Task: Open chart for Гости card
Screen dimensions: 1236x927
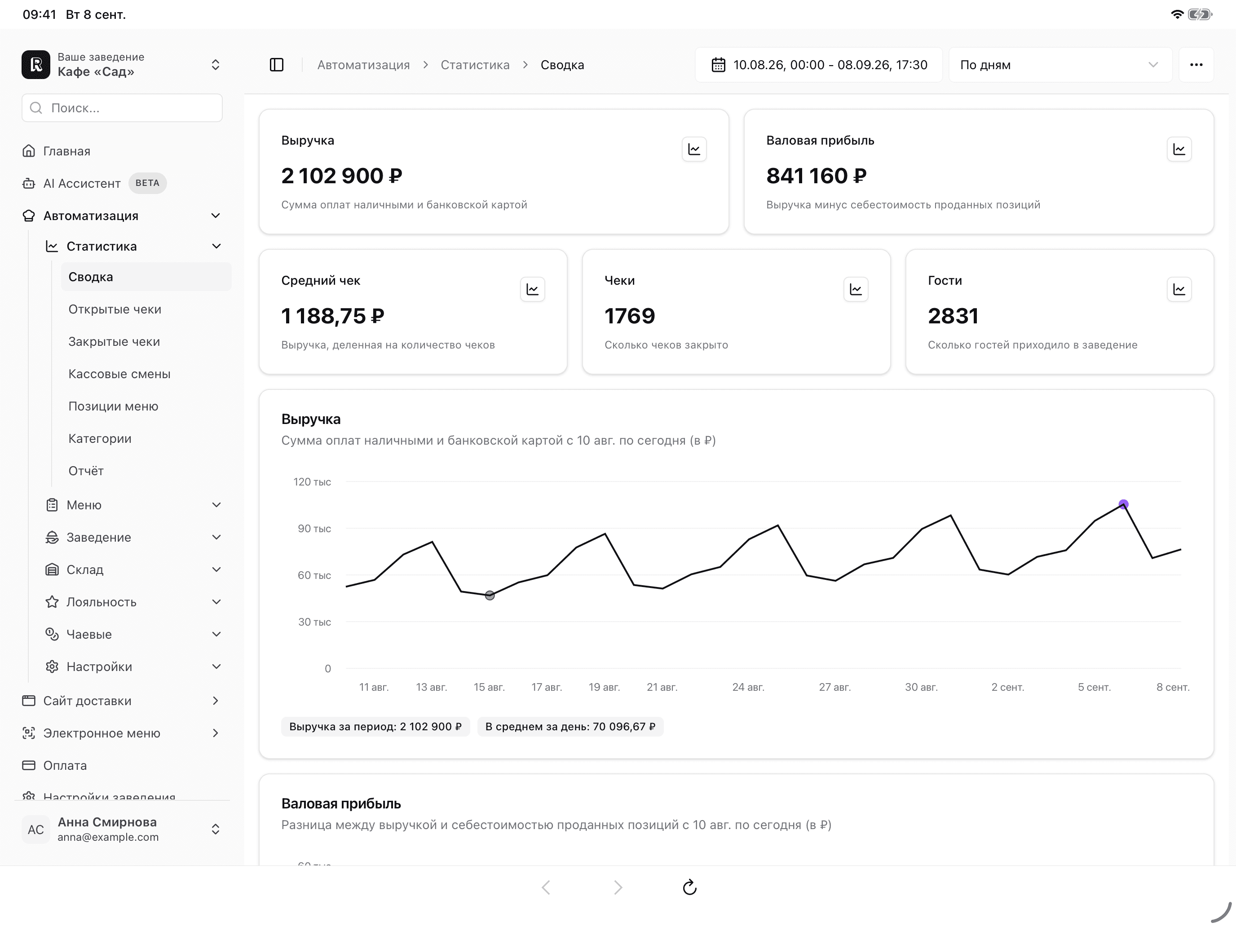Action: pos(1179,289)
